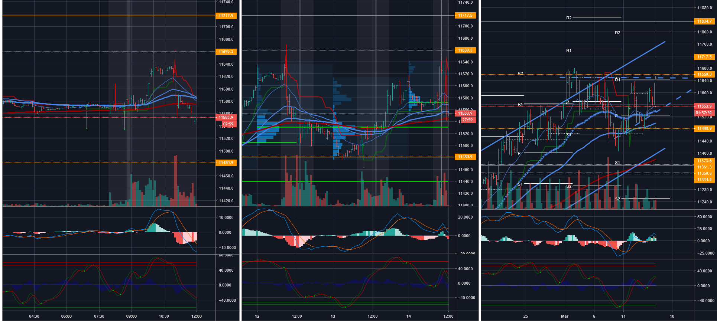Click the 02:59 bar countdown label
717x321 pixels.
pos(228,124)
